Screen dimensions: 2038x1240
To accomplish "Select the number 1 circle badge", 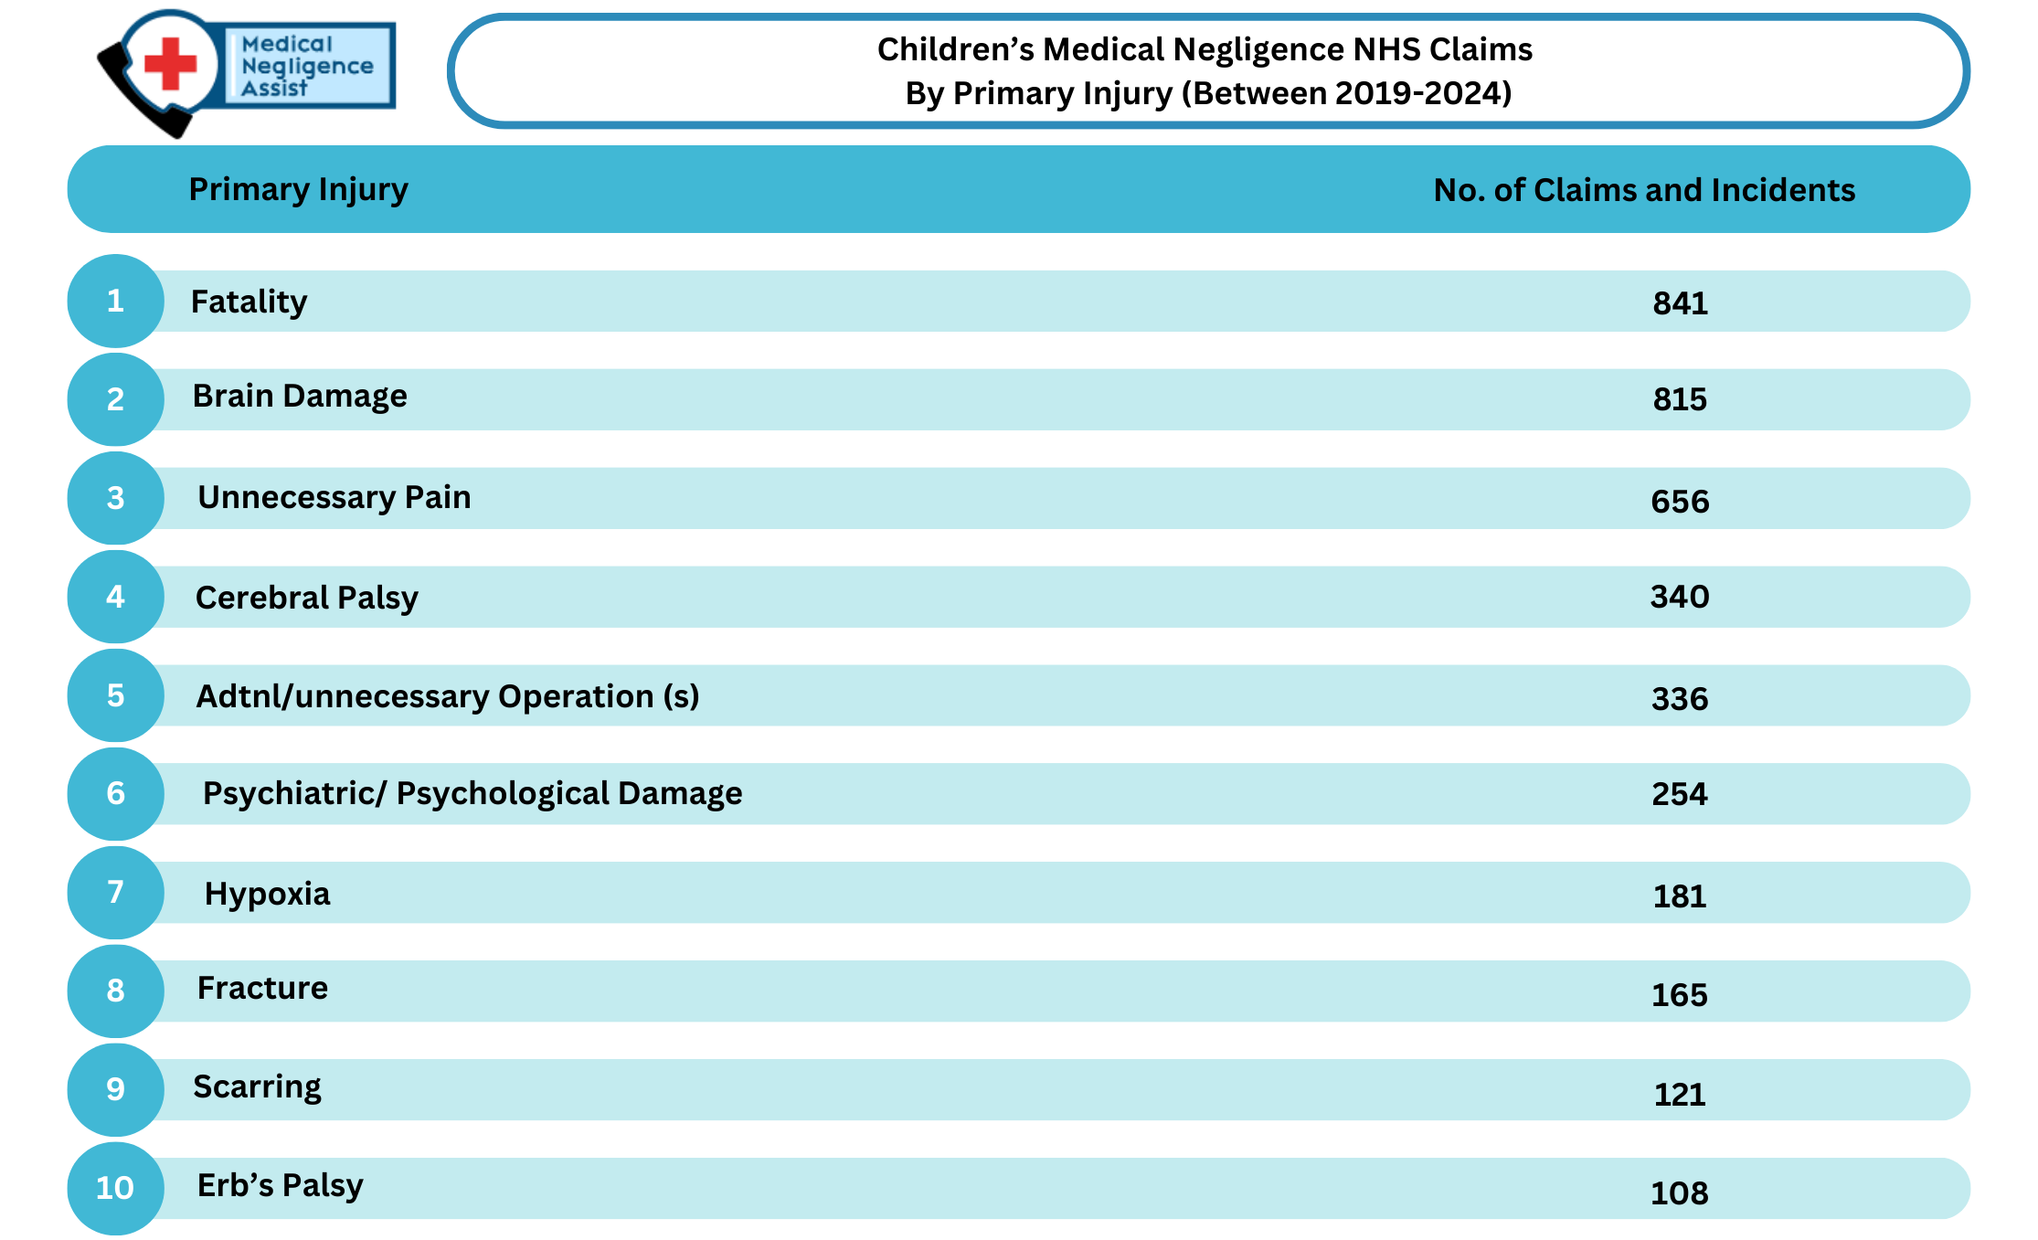I will coord(115,301).
